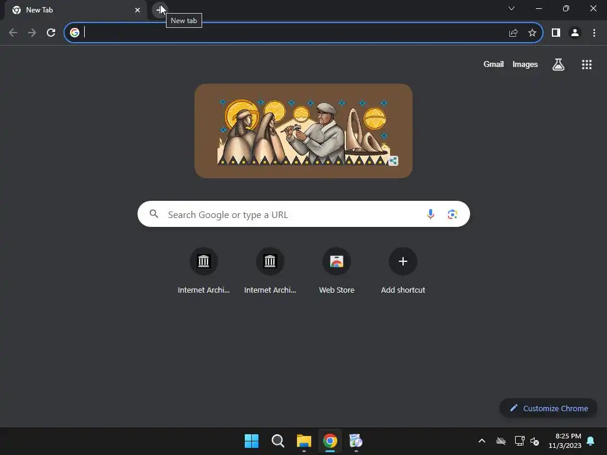Open the first Internet Archive shortcut
Viewport: 607px width, 455px height.
coord(204,271)
